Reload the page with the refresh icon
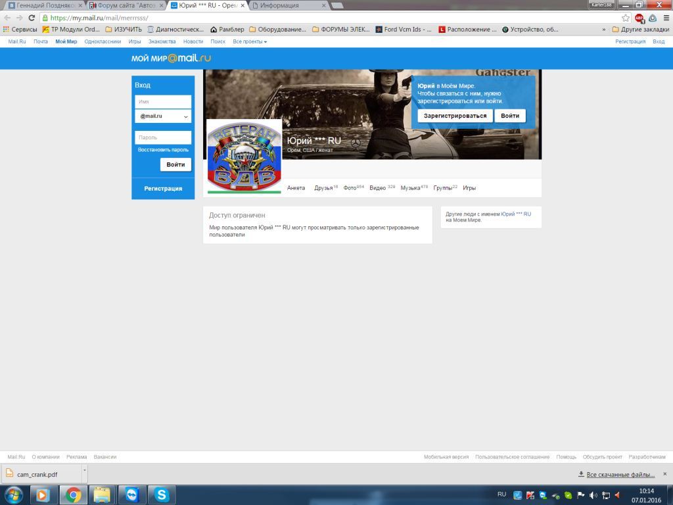The image size is (673, 505). click(x=32, y=18)
